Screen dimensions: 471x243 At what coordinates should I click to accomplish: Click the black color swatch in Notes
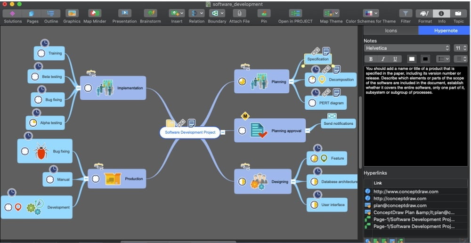[x=425, y=59]
